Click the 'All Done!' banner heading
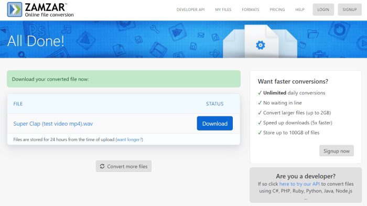The image size is (367, 206). pos(36,41)
